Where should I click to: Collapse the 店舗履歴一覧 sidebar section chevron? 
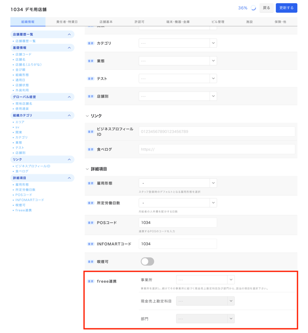[x=69, y=34]
